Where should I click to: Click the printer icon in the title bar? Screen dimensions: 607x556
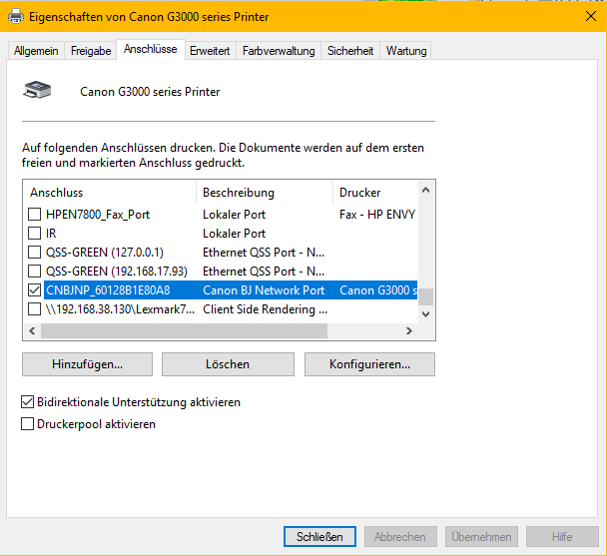click(17, 16)
